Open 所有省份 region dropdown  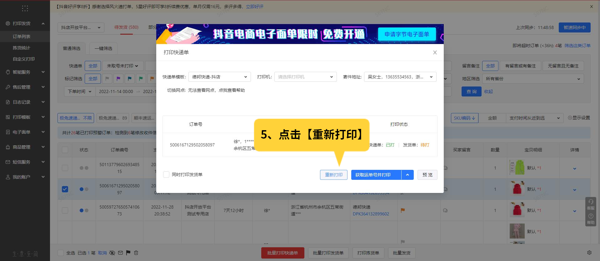point(533,79)
